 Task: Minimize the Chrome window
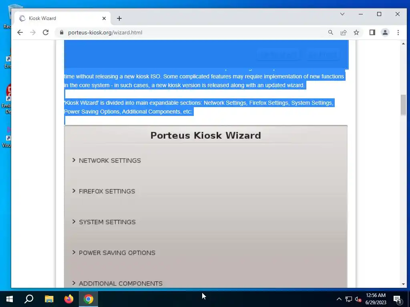click(x=361, y=14)
